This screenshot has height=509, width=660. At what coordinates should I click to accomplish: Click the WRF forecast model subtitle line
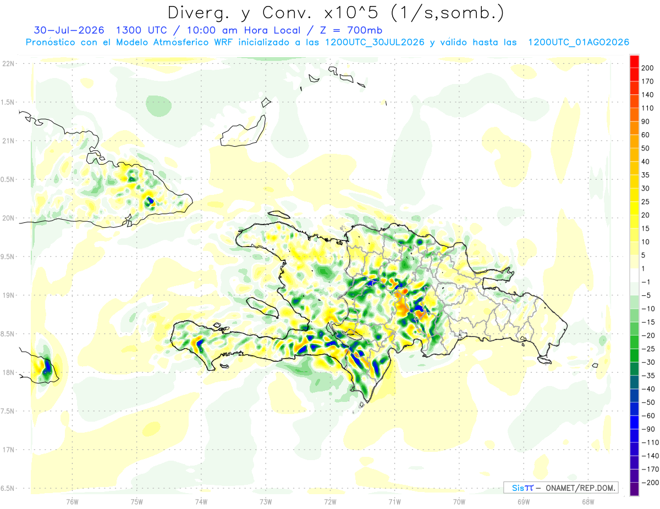327,42
